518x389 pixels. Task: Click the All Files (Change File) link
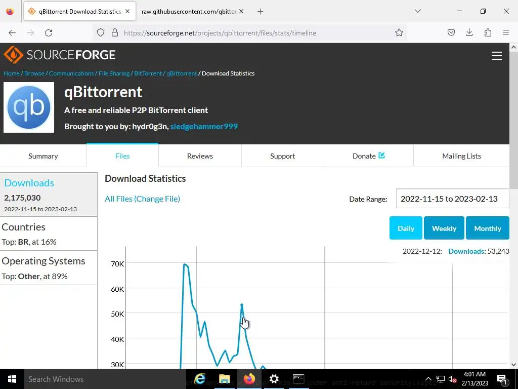142,199
